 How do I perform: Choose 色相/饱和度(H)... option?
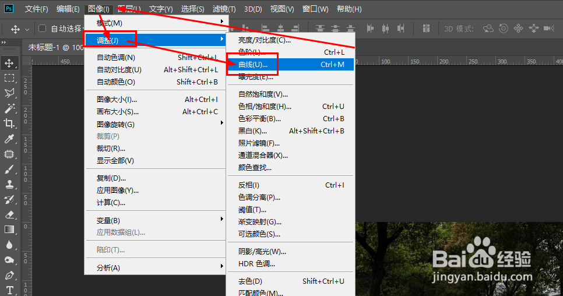[x=291, y=106]
